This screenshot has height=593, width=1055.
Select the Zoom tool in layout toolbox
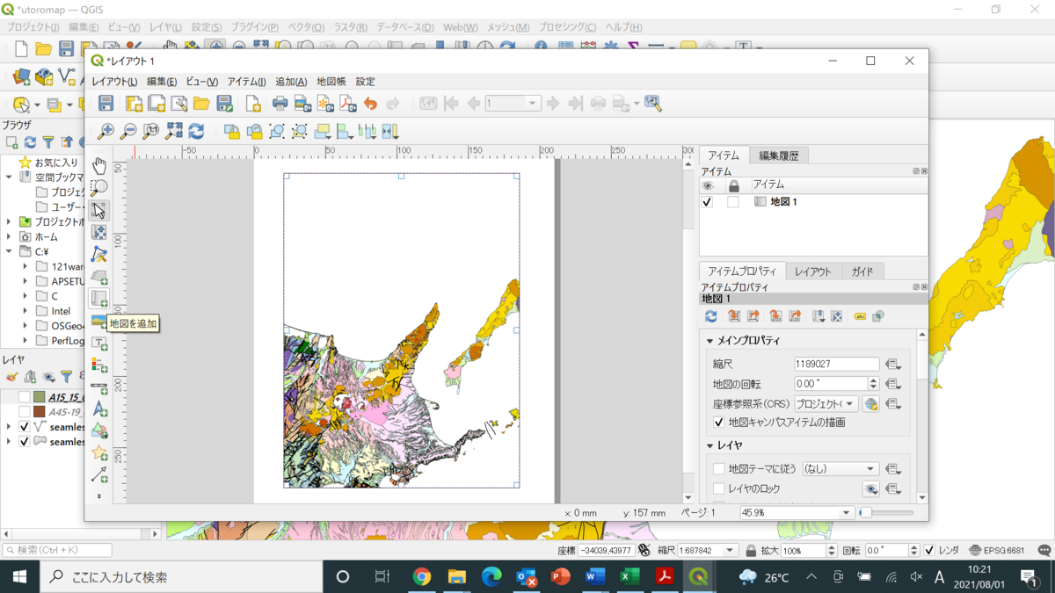[99, 187]
